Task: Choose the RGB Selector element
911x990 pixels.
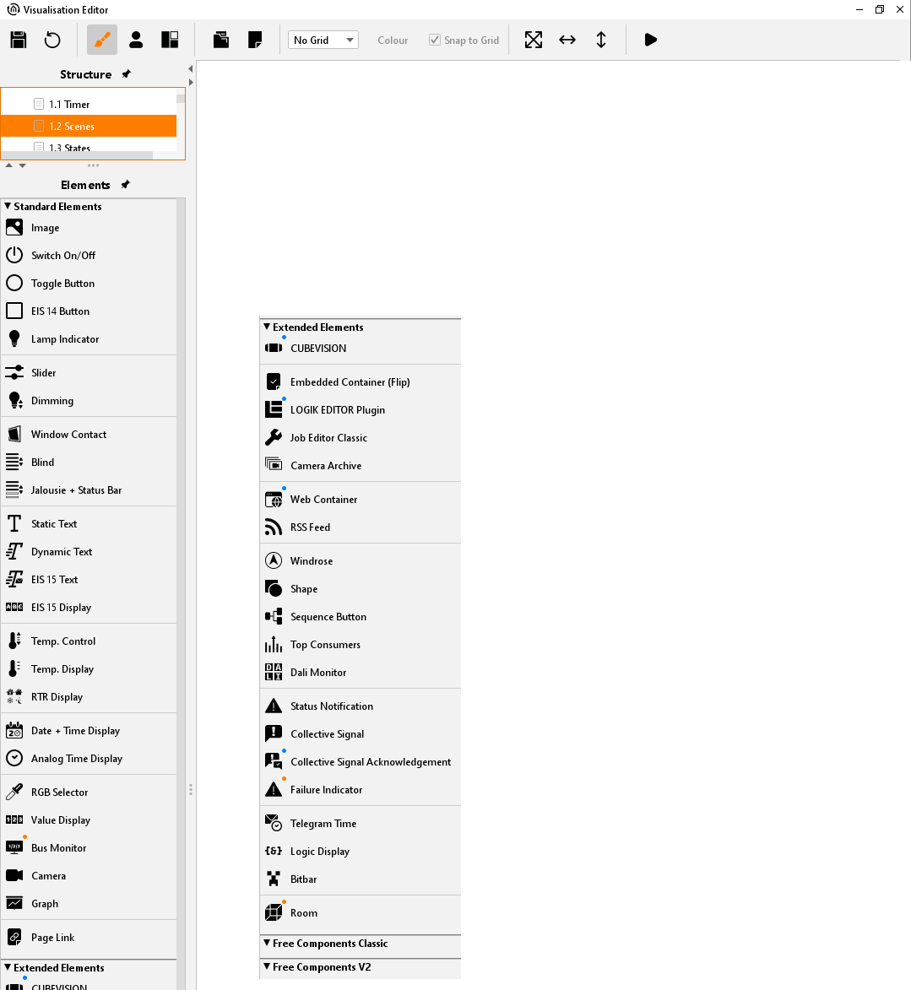Action: 59,793
